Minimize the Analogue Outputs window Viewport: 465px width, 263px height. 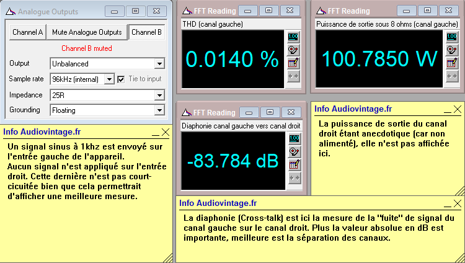pyautogui.click(x=115, y=11)
